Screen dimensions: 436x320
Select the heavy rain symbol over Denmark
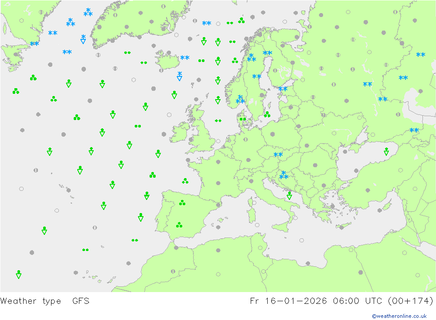click(x=243, y=118)
